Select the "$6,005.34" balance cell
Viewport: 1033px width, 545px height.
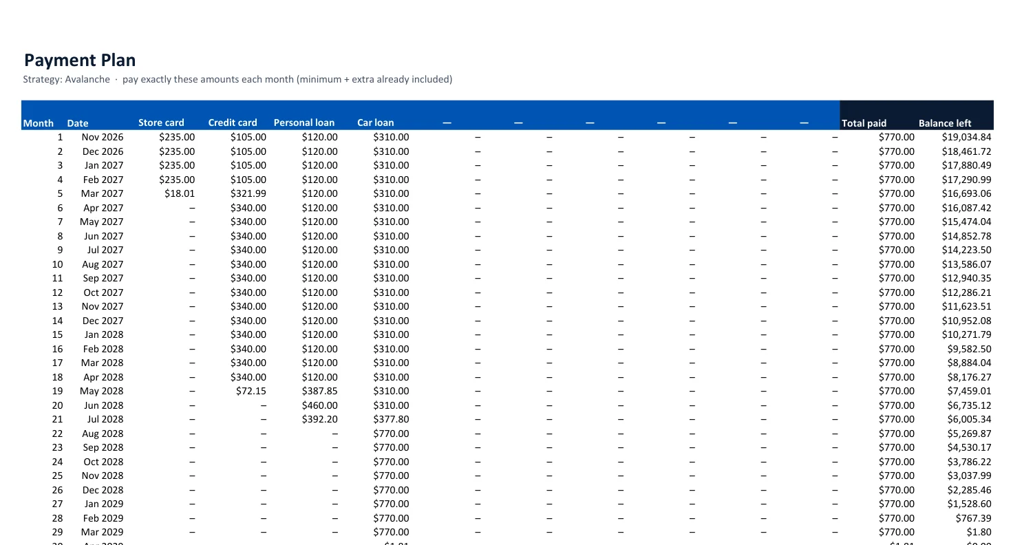[x=970, y=420]
